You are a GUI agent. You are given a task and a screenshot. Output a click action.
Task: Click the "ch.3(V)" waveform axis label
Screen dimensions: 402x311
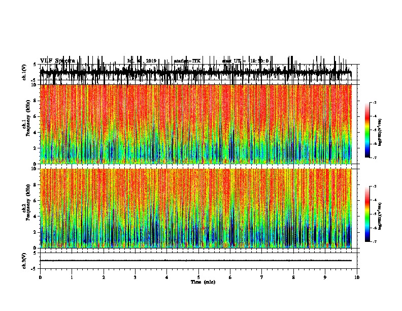(x=24, y=261)
